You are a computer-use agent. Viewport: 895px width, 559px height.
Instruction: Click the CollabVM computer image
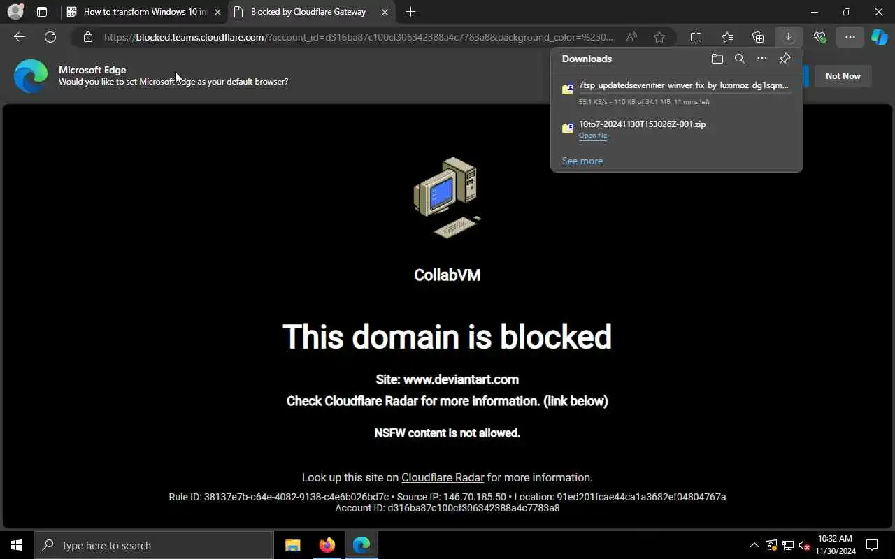pyautogui.click(x=447, y=198)
